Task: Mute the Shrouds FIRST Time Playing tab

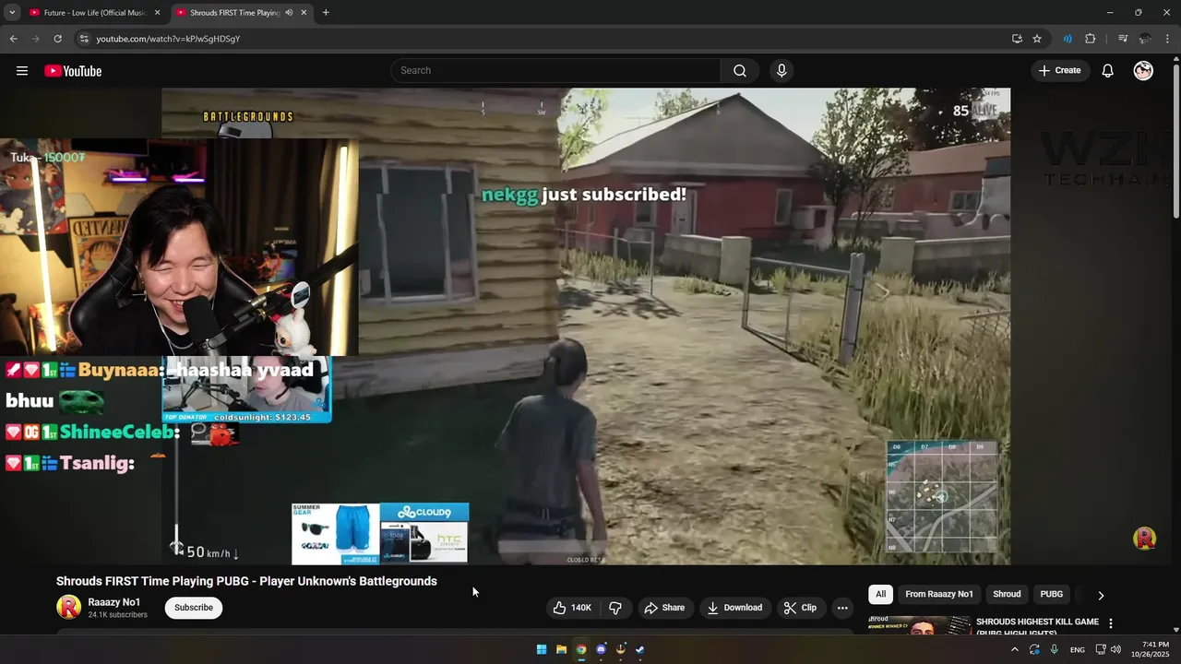Action: (289, 13)
